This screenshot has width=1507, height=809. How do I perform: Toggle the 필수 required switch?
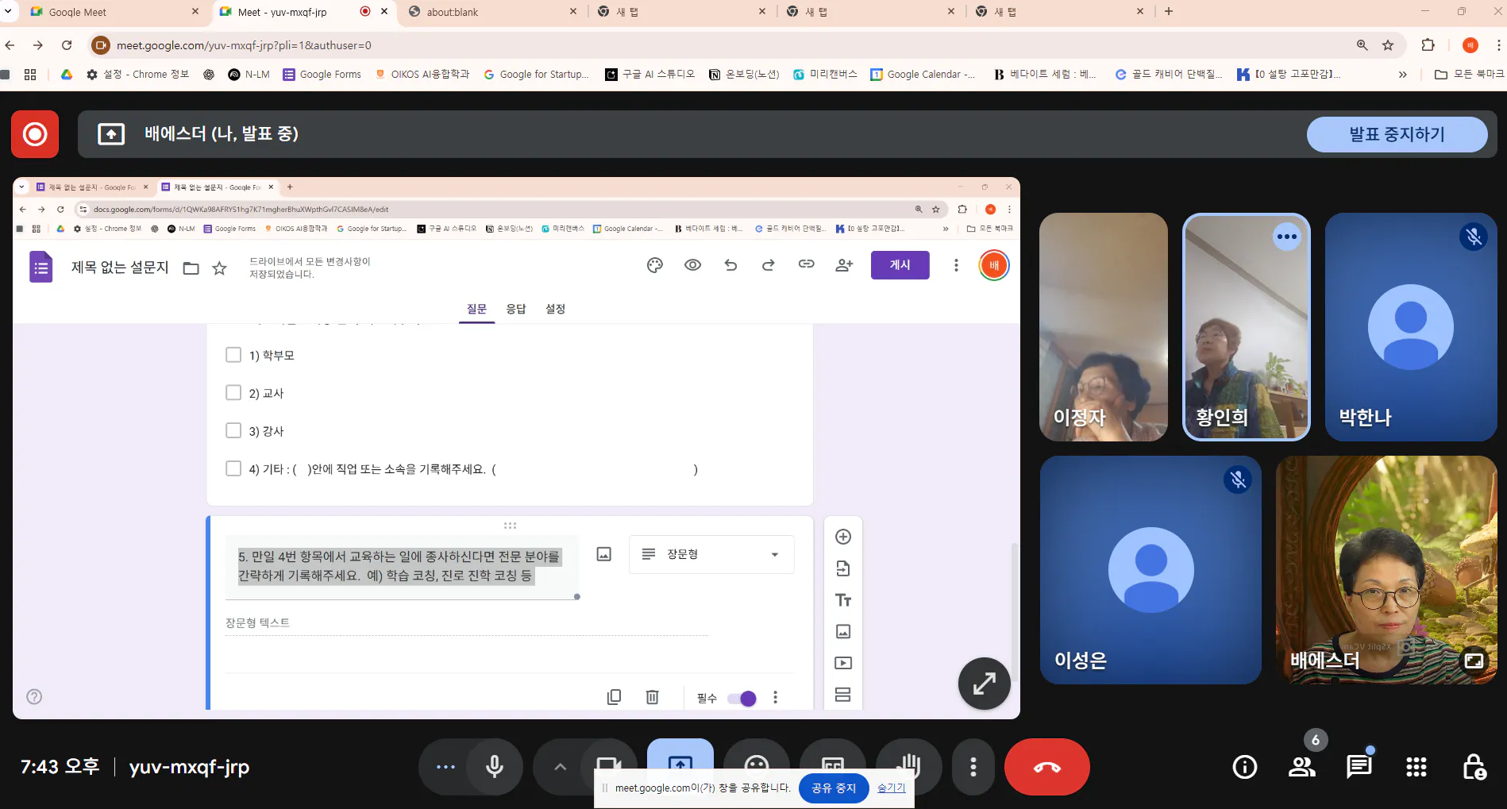pyautogui.click(x=742, y=698)
